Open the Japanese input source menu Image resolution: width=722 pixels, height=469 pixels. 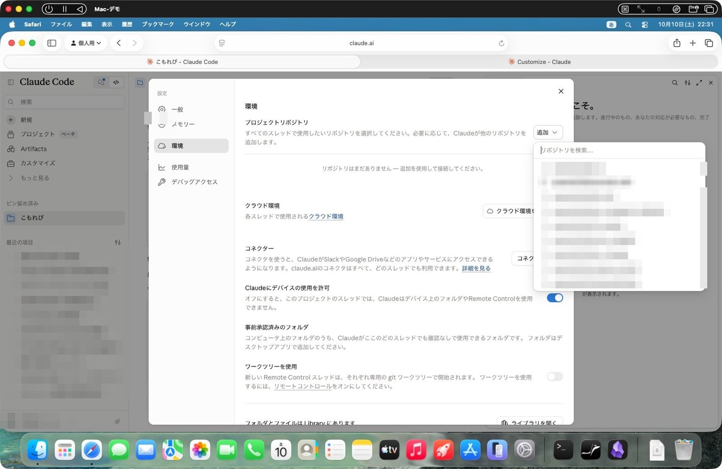[611, 24]
